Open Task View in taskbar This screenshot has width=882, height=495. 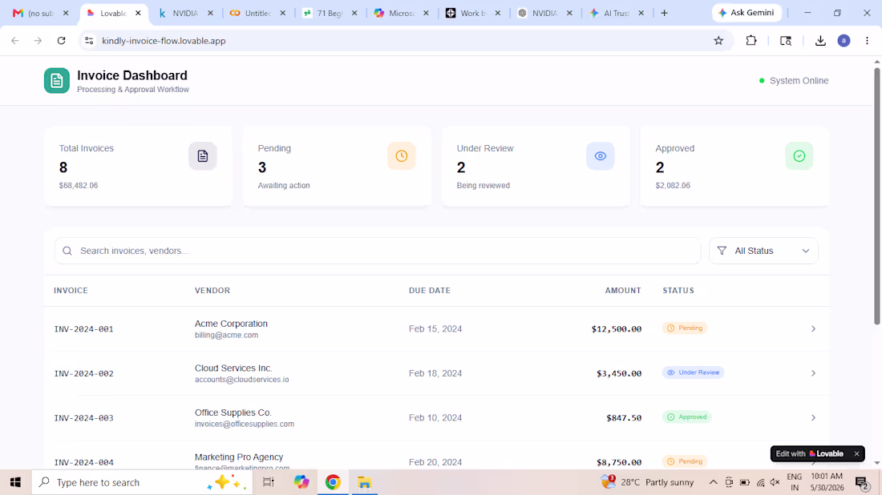269,482
